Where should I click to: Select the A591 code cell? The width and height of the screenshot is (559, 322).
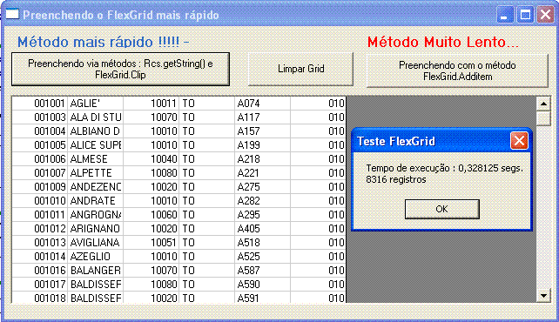[262, 298]
